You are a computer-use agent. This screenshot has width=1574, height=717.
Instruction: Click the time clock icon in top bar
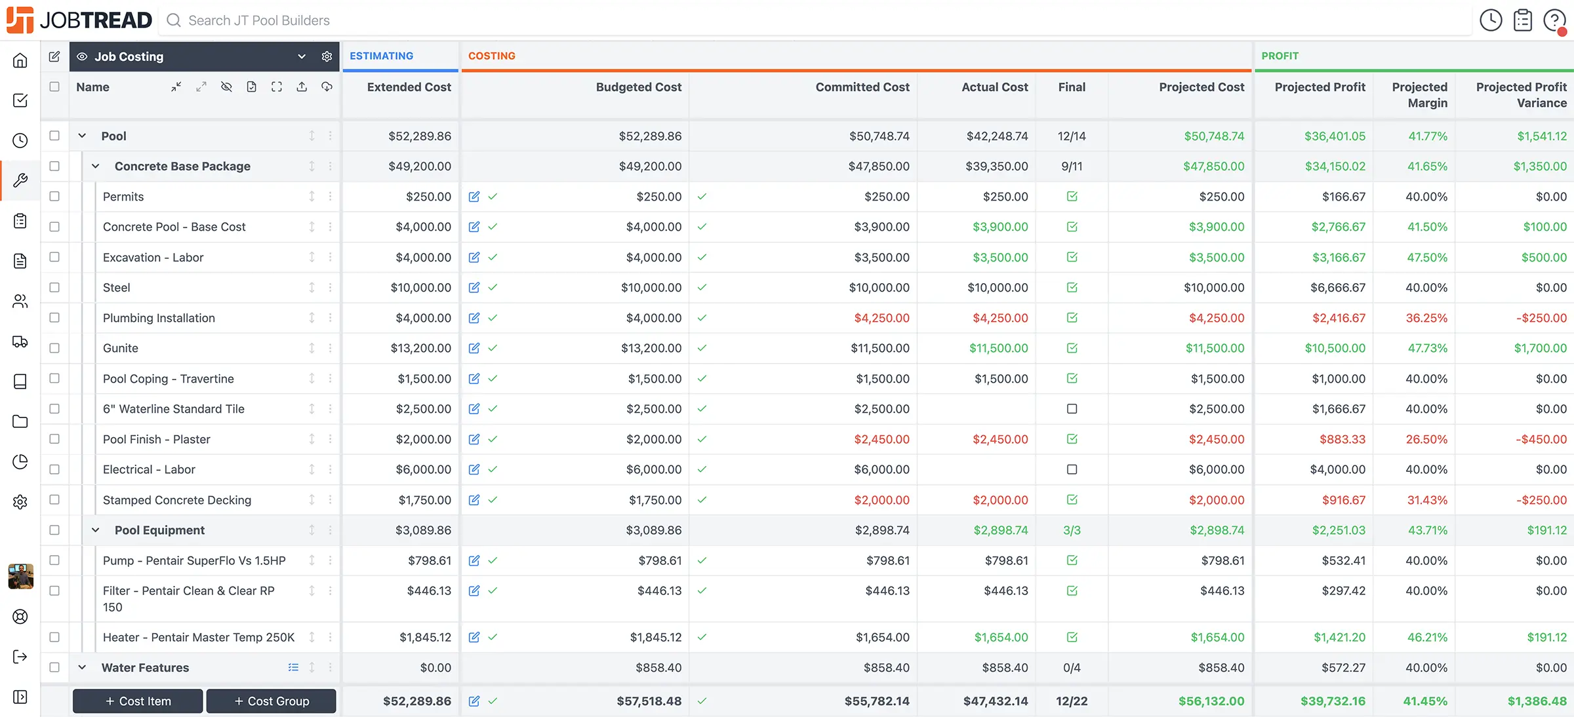point(1491,20)
